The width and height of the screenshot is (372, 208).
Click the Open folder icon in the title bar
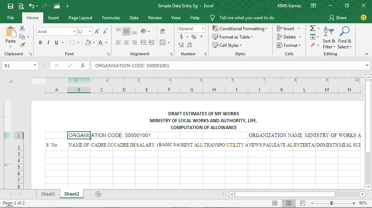pyautogui.click(x=57, y=6)
